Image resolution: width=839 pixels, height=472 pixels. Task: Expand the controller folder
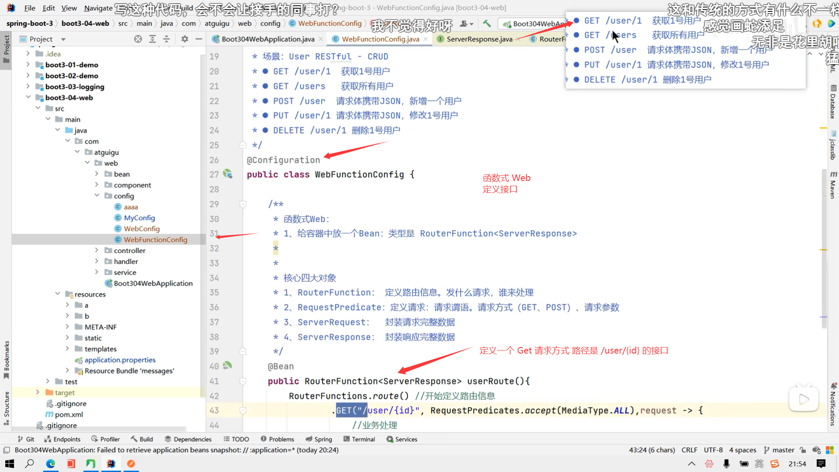coord(97,250)
